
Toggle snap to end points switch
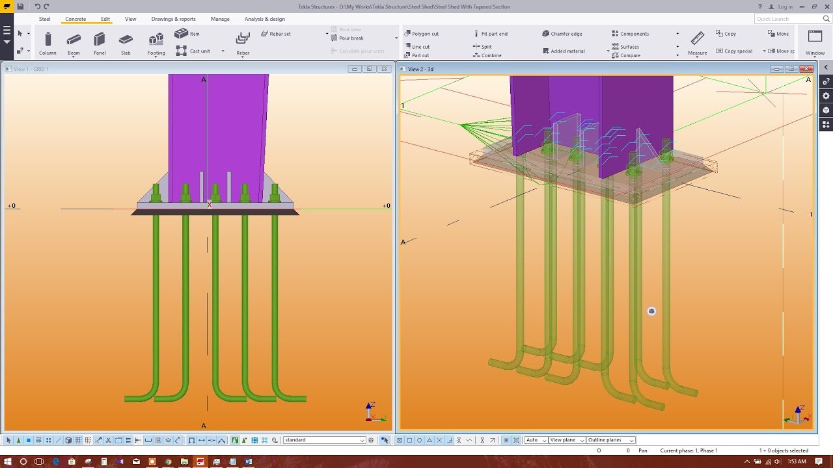click(x=409, y=440)
